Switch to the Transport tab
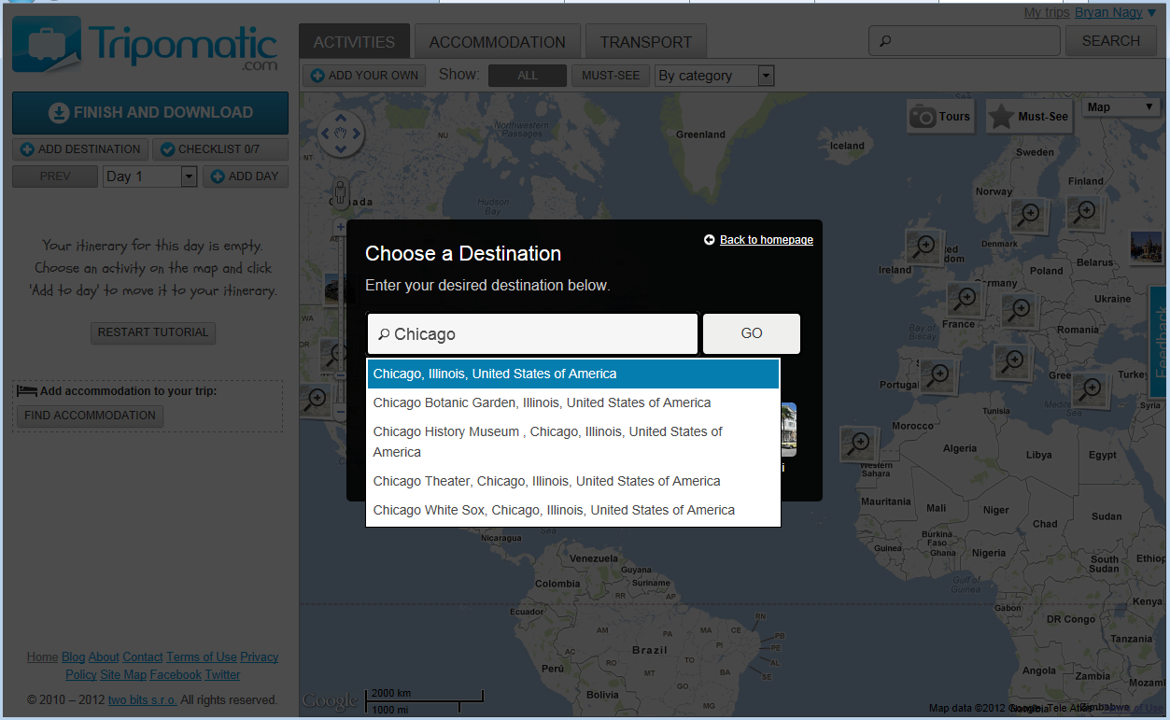The image size is (1170, 720). point(645,42)
